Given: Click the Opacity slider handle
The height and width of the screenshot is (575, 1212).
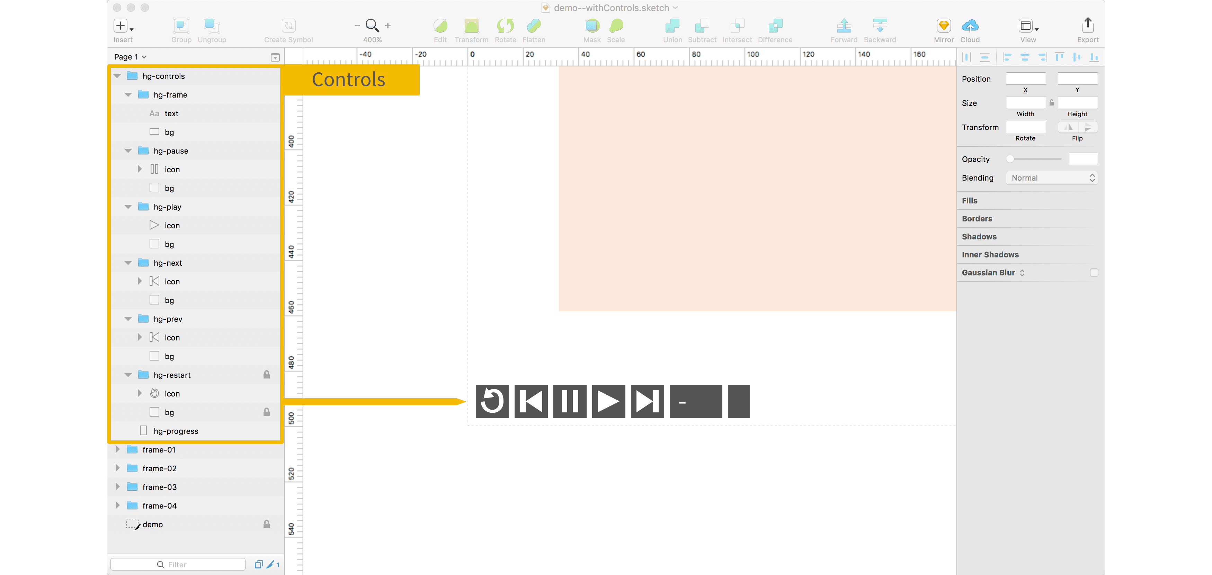Looking at the screenshot, I should 1010,159.
